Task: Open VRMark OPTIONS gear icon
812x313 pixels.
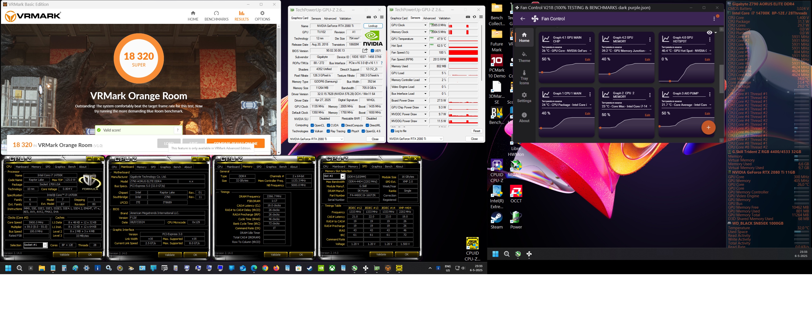Action: pos(262,13)
